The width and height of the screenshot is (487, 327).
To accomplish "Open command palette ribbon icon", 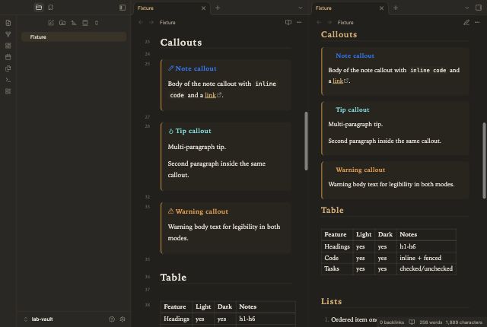I will click(x=8, y=80).
